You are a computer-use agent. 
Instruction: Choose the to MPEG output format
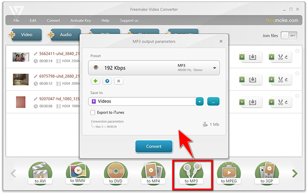coord(229,173)
